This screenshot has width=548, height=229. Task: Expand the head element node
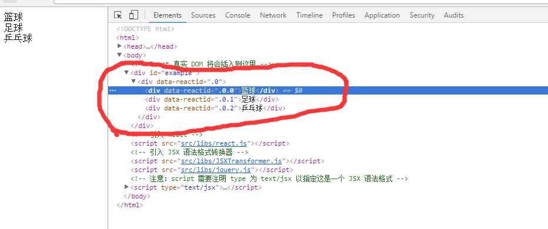119,46
